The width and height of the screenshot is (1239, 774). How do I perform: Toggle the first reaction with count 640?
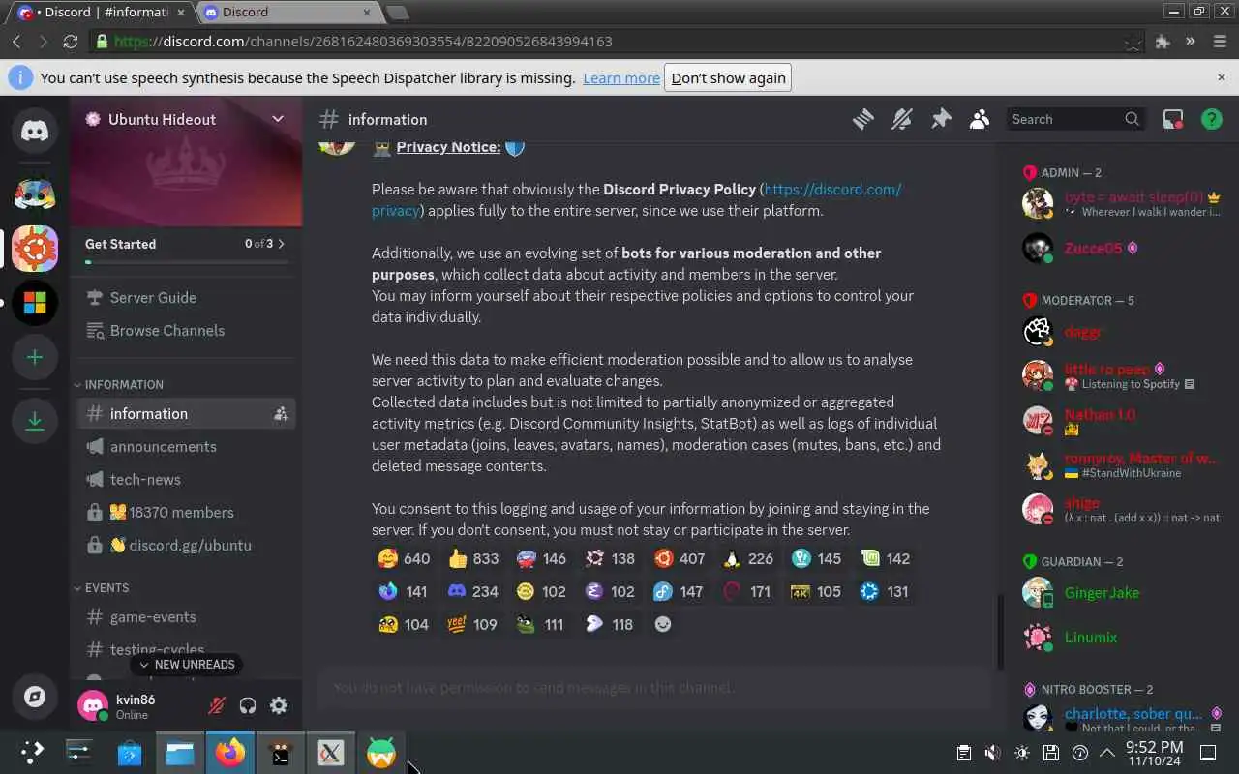(x=405, y=558)
